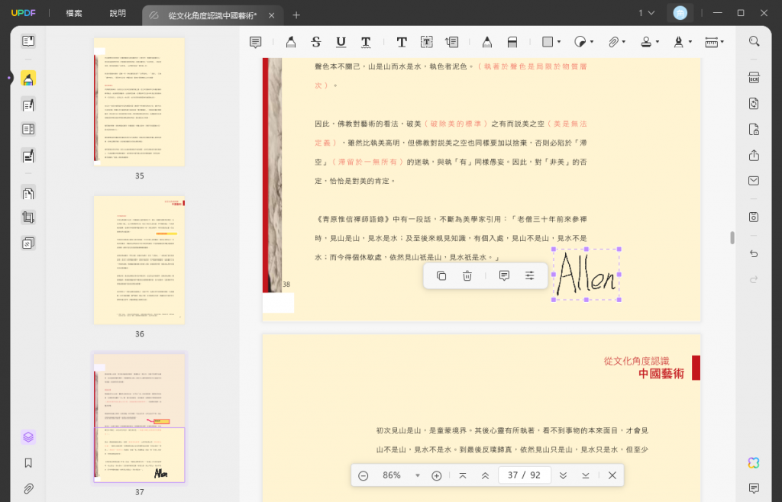This screenshot has width=782, height=502.
Task: Expand the Signature pen dropdown arrow
Action: [x=690, y=42]
